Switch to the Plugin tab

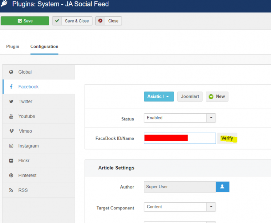(x=12, y=46)
